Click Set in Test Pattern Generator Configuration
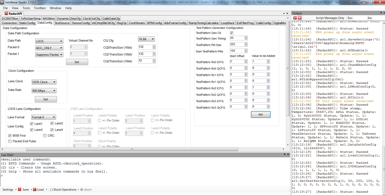The width and height of the screenshot is (385, 195). click(260, 114)
